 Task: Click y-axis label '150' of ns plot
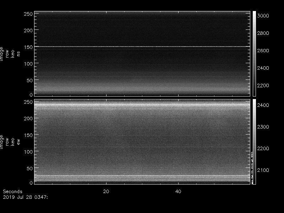pos(28,47)
